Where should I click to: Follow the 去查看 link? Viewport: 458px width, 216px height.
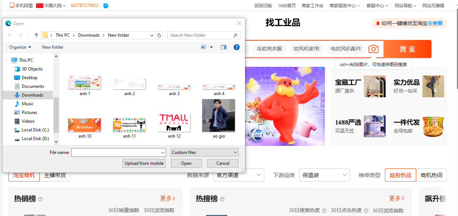pyautogui.click(x=435, y=23)
